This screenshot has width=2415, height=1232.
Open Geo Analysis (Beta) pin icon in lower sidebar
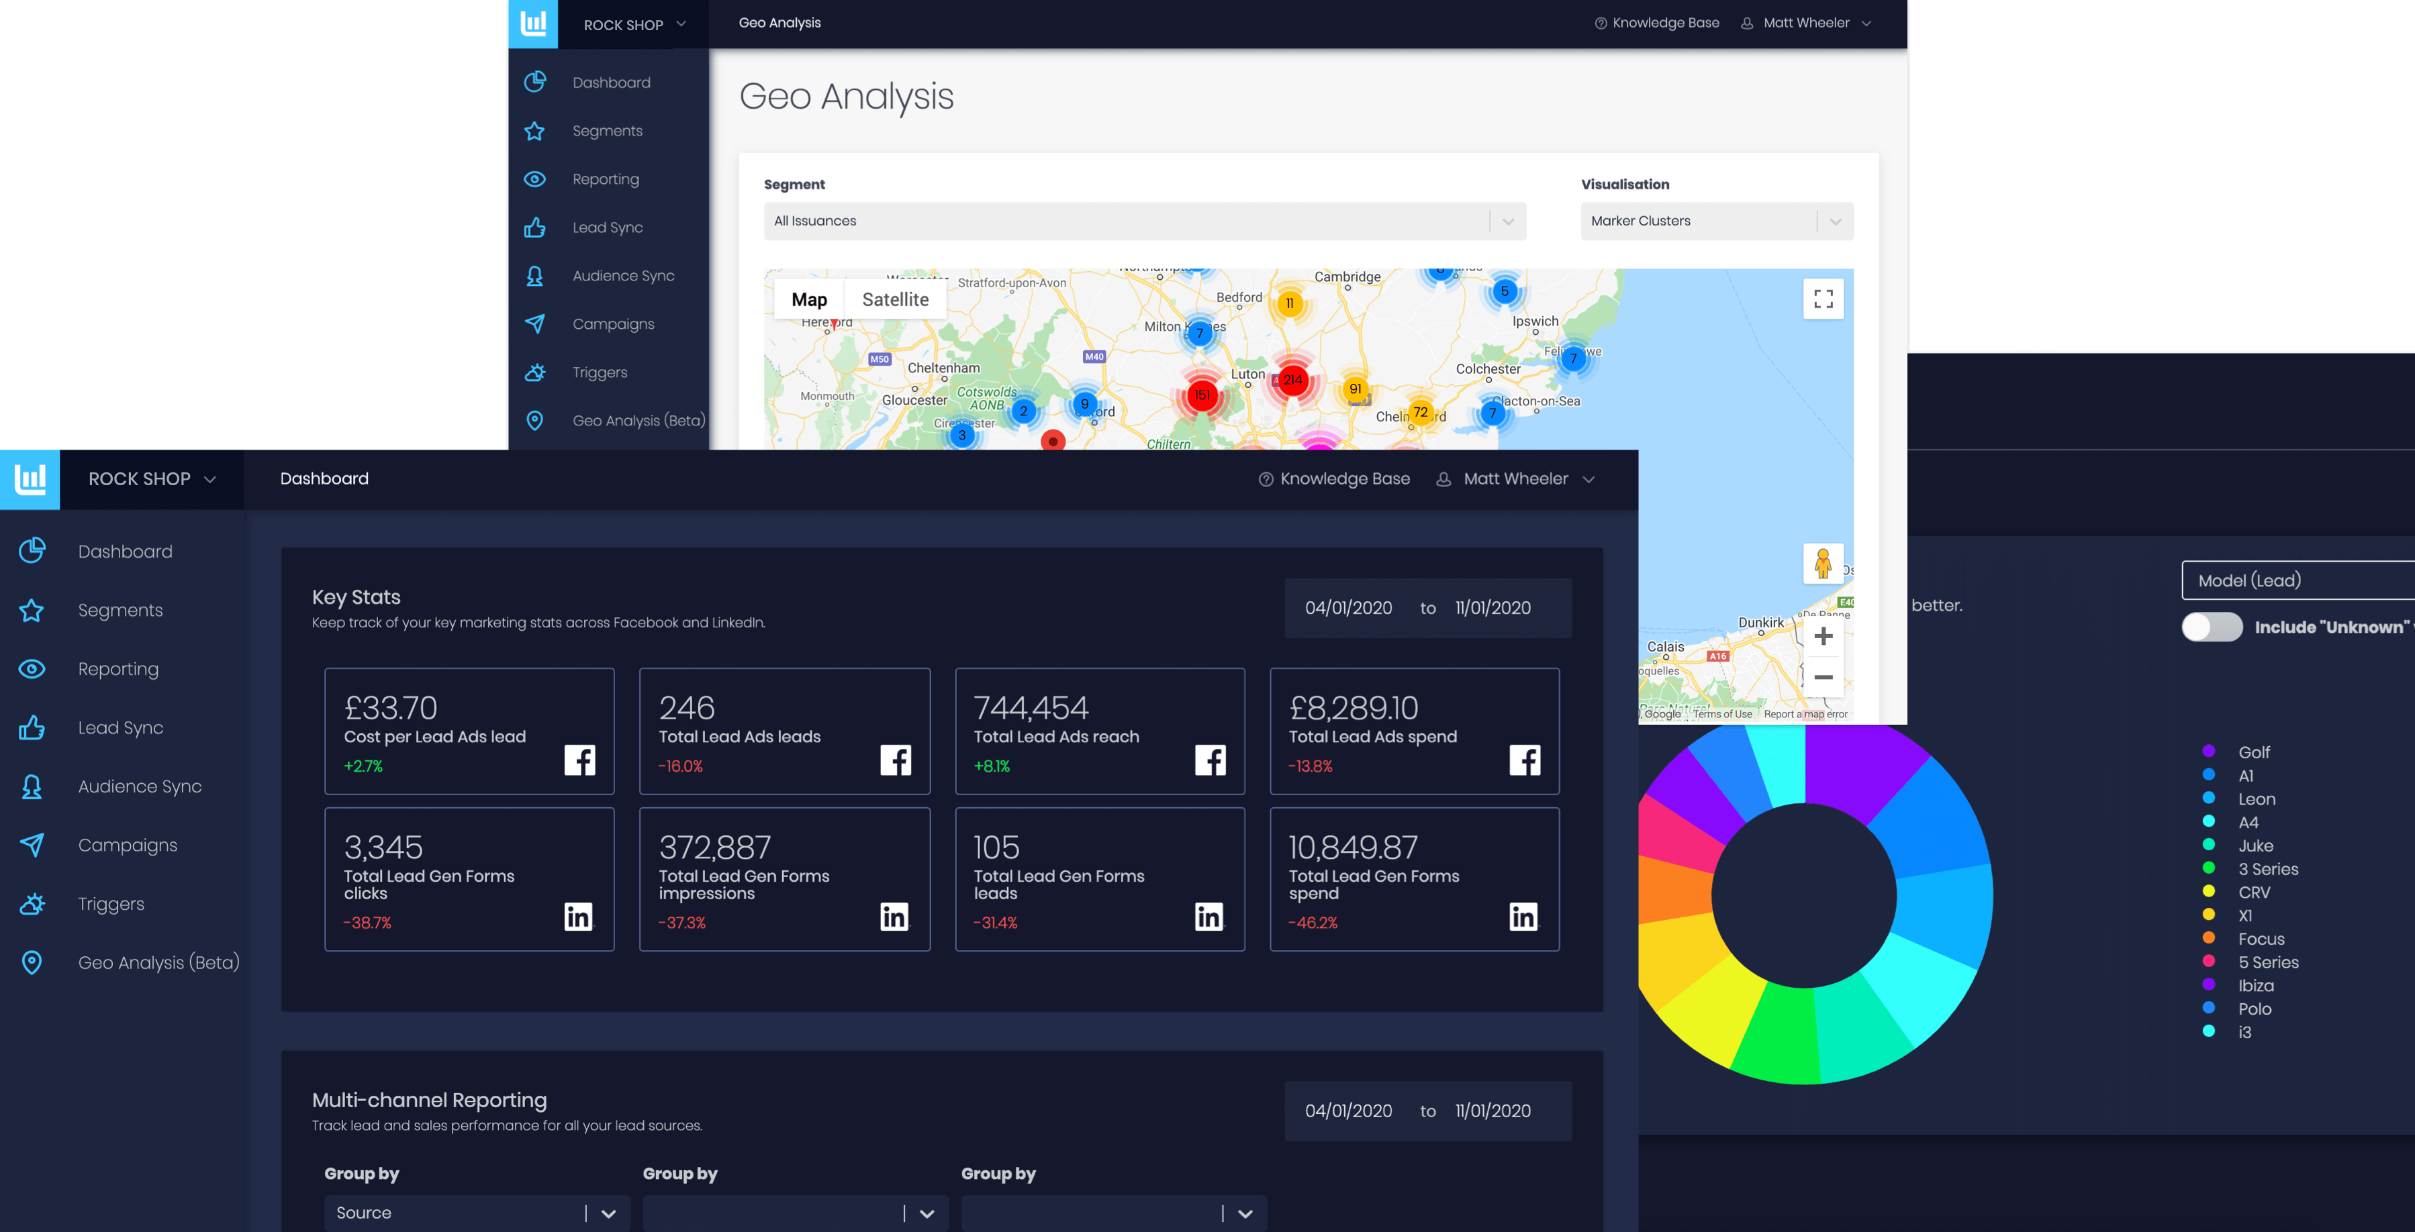click(32, 962)
